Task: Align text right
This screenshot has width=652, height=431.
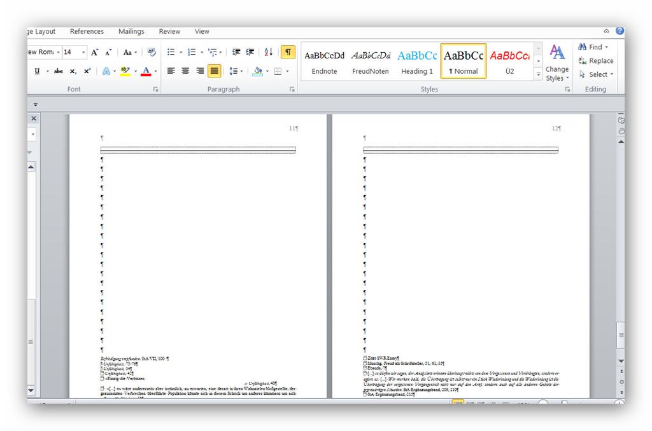Action: 200,71
